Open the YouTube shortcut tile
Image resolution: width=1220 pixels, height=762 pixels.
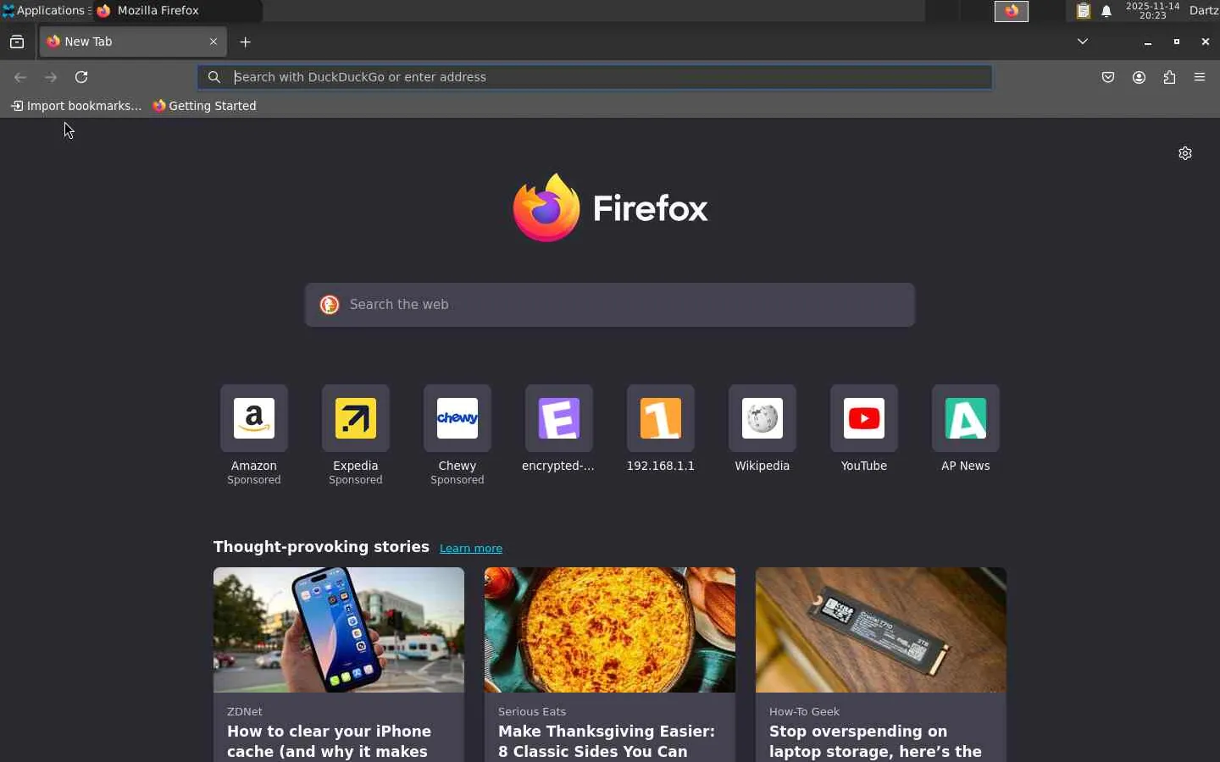point(864,419)
